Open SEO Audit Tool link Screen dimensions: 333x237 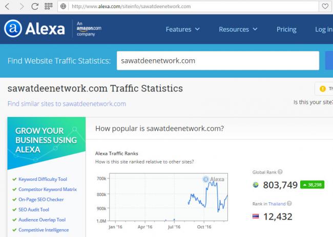[34, 210]
